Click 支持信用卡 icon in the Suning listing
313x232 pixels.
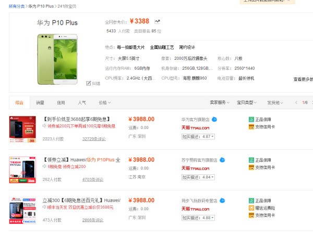click(251, 167)
